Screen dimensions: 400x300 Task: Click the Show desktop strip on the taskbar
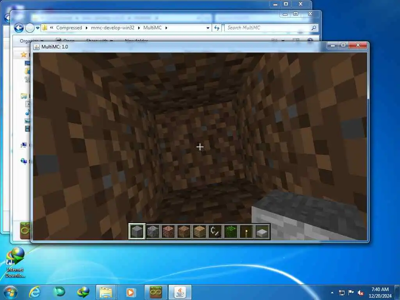398,292
